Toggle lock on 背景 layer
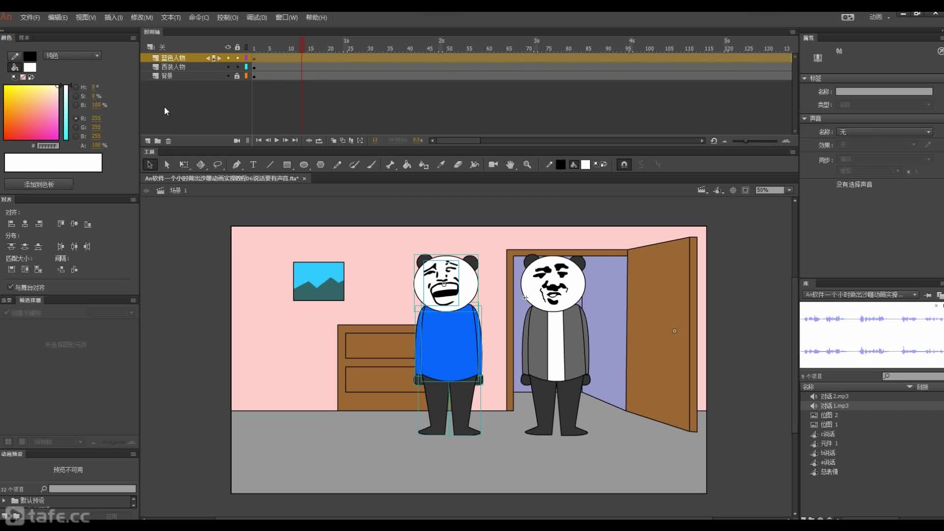 (237, 76)
